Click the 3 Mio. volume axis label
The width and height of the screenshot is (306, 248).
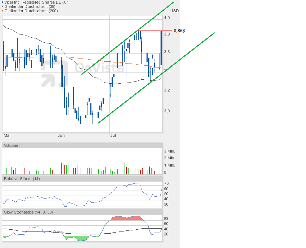coord(170,151)
